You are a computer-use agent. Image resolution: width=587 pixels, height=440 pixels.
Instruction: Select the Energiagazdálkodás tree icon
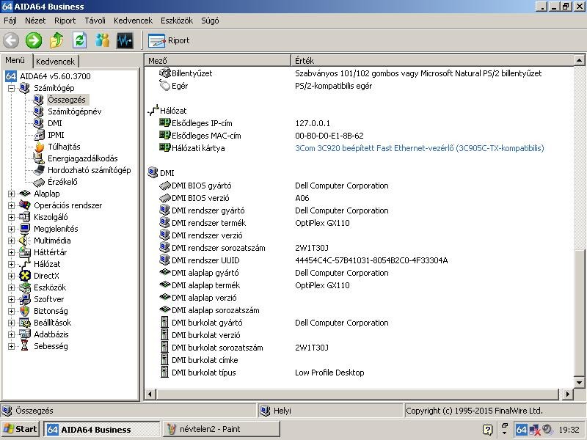(x=39, y=158)
